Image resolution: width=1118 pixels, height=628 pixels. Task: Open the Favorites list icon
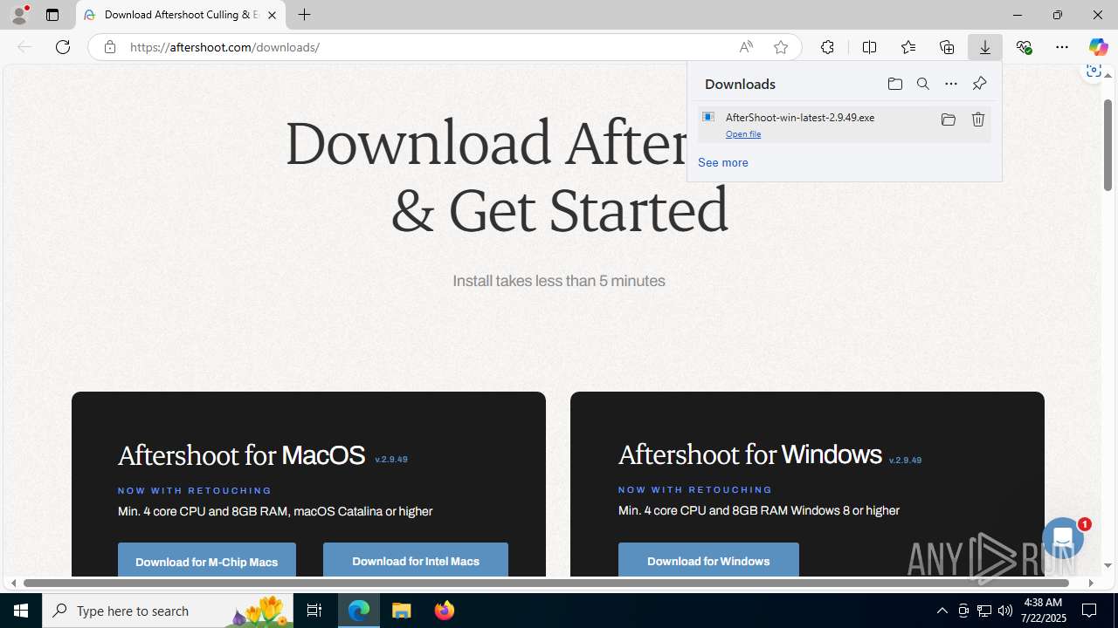tap(908, 47)
